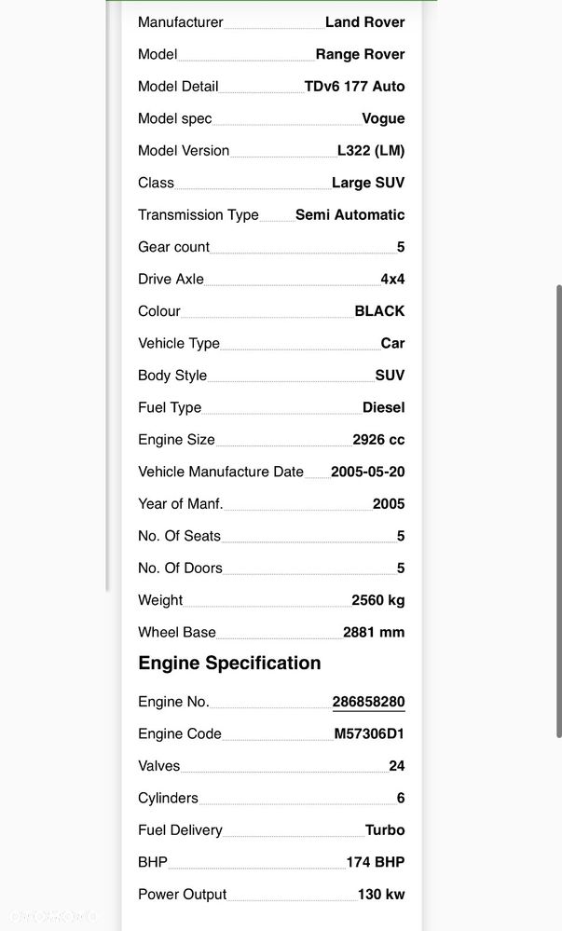Click the vertical scrollbar thumb on right
Screen dimensions: 562x931
(559, 512)
